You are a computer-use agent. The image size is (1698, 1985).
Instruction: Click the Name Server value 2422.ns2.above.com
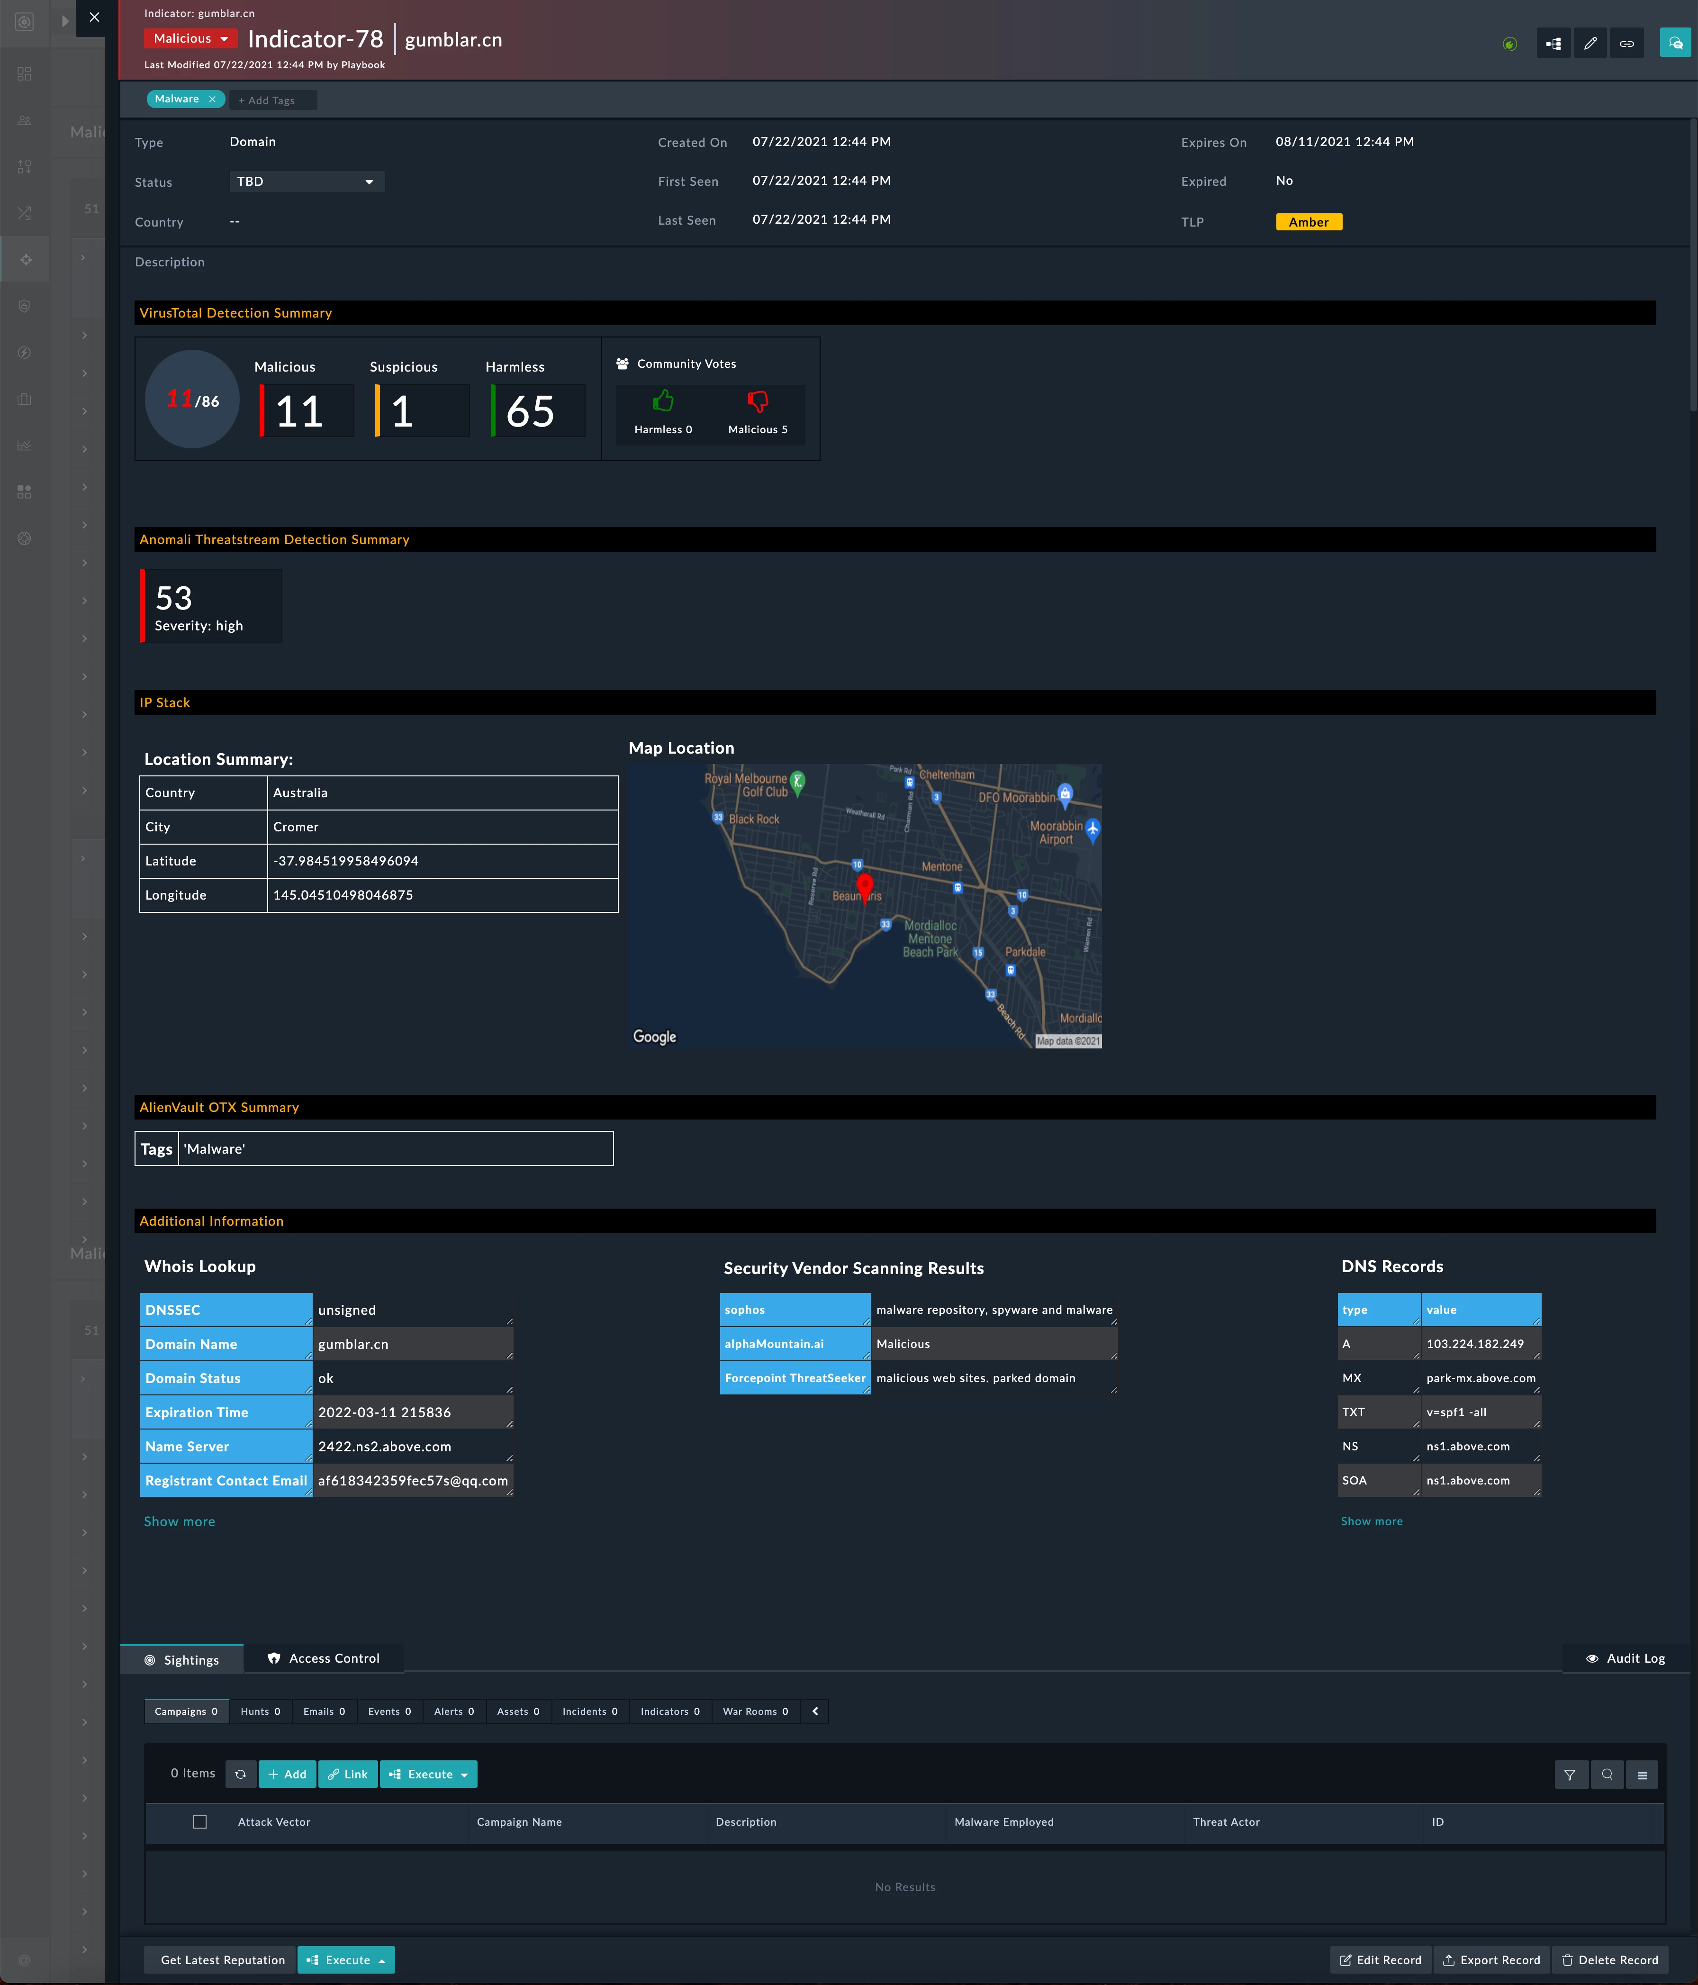(413, 1447)
